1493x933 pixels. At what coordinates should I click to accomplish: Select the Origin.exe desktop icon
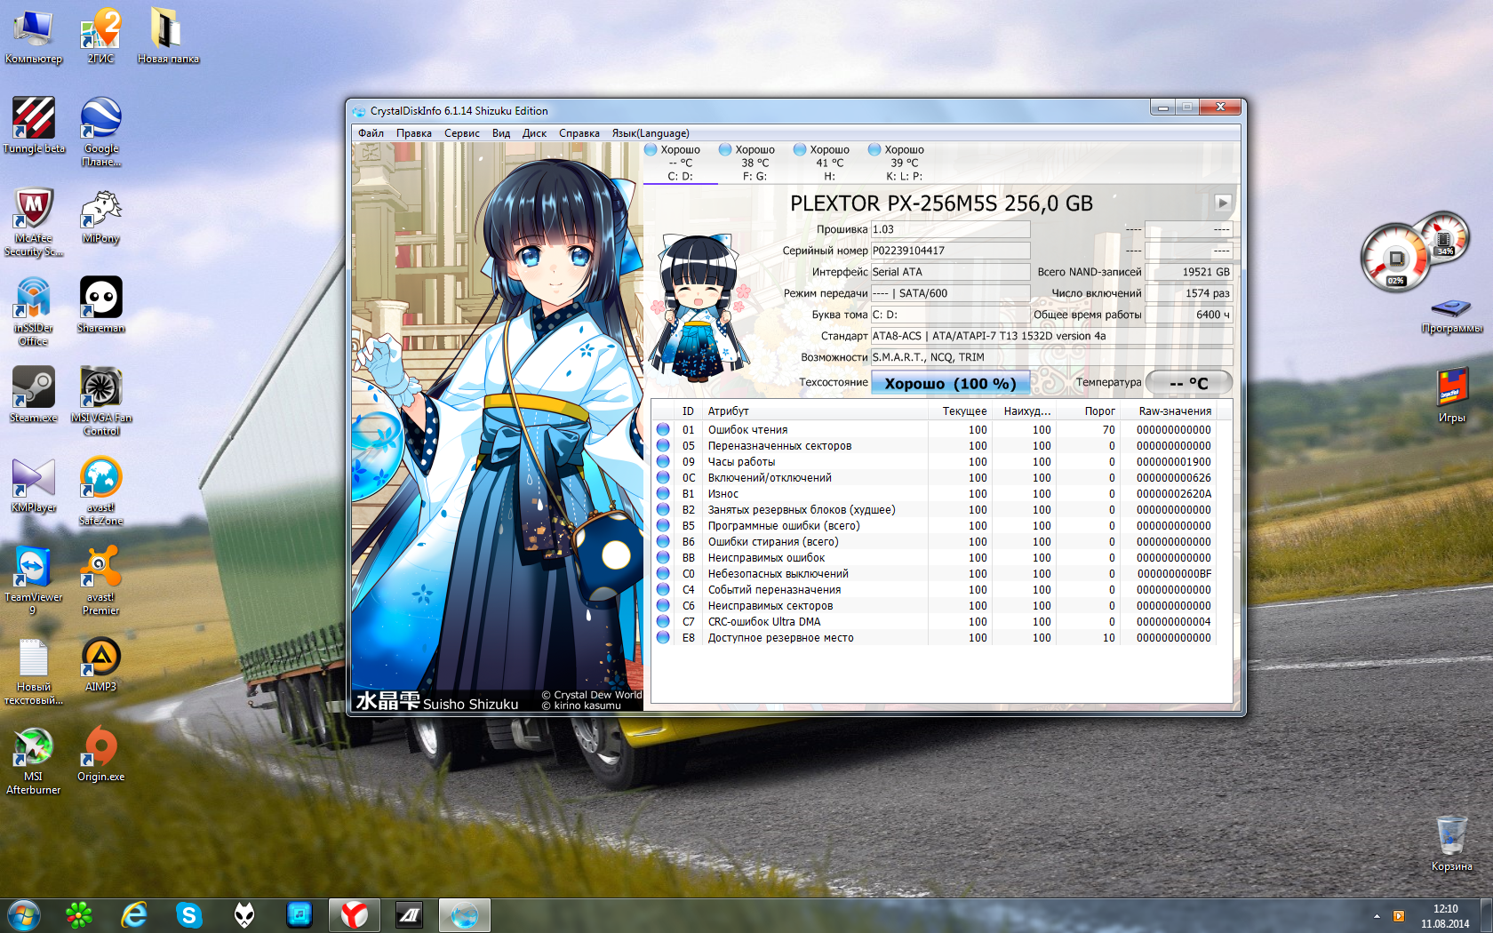tap(101, 754)
